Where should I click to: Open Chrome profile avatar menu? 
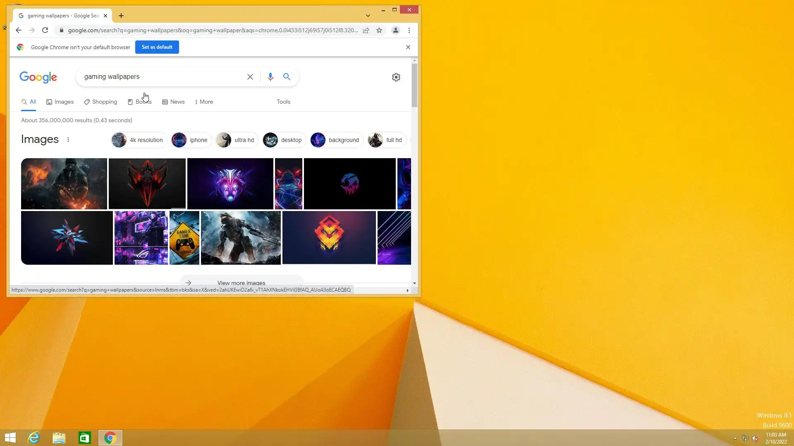(395, 30)
